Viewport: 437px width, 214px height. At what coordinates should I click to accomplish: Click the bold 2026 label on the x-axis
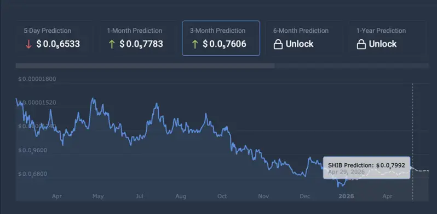[x=346, y=196]
